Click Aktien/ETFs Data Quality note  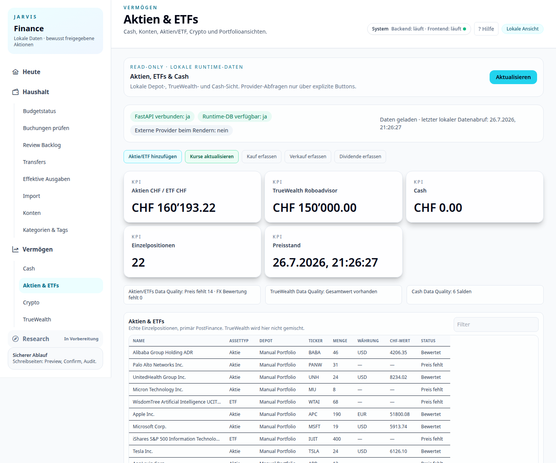coord(192,295)
